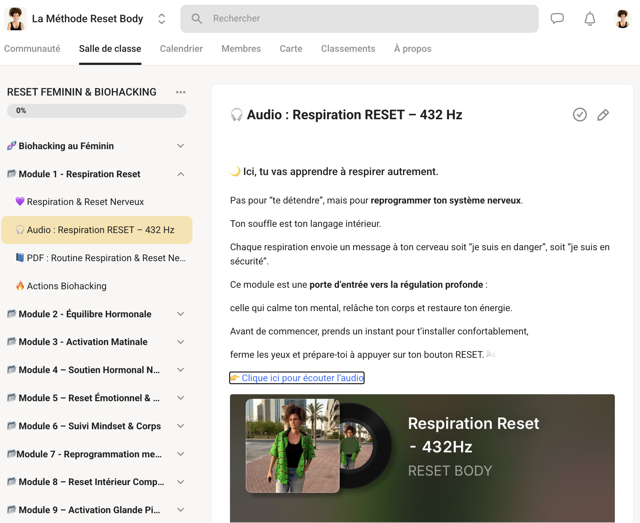Open the Carte tab
Image resolution: width=640 pixels, height=523 pixels.
pos(291,49)
